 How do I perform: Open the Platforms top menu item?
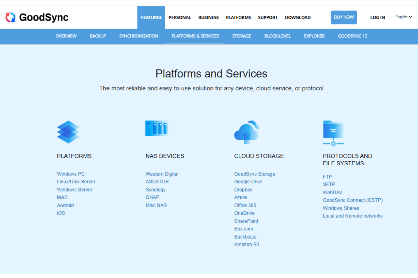[x=238, y=17]
